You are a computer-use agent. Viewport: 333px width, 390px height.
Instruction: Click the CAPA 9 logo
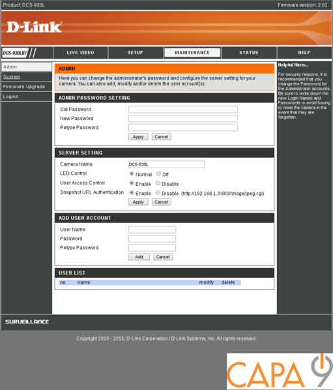pyautogui.click(x=280, y=371)
